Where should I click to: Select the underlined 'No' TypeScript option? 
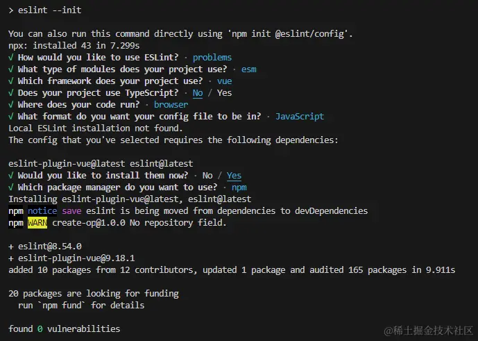[x=198, y=93]
